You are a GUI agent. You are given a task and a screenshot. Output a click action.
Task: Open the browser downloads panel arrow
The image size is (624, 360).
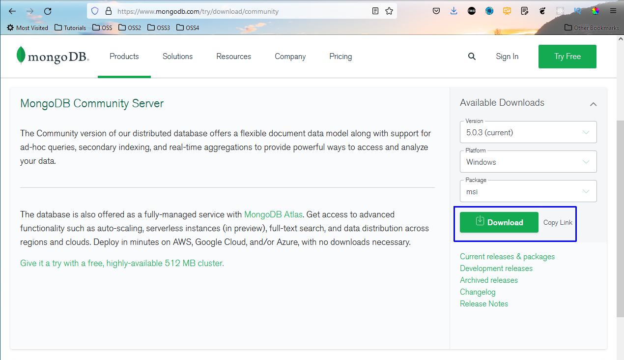click(454, 11)
